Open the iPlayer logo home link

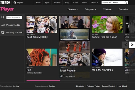7,9
